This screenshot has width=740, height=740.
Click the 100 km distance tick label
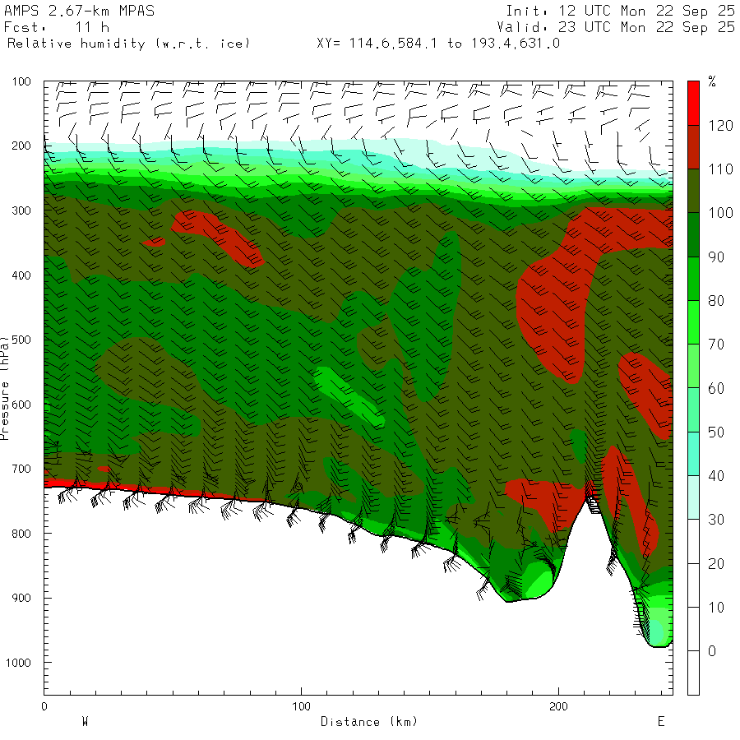[301, 706]
